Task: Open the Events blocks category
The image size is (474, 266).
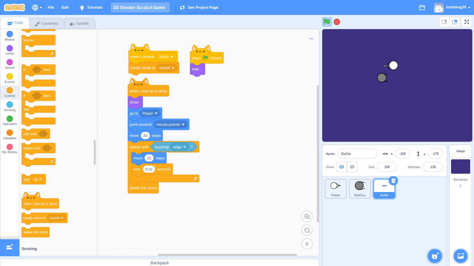Action: (9, 79)
